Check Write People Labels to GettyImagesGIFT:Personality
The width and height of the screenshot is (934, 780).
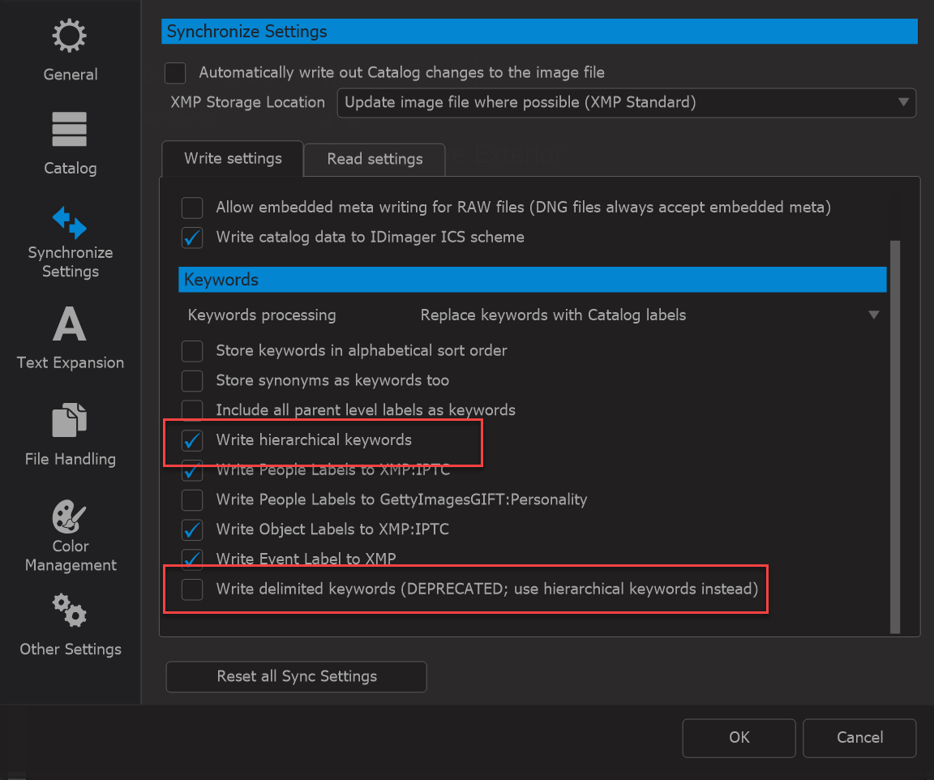192,499
